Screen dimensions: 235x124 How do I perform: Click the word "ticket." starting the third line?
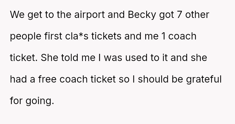point(24,58)
